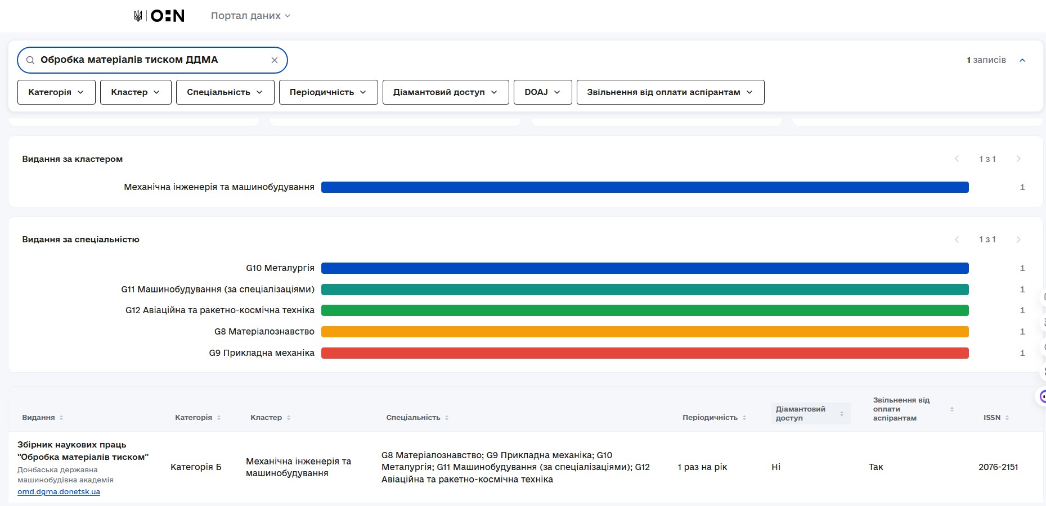Click the 1 записів results count
Screen dimensions: 1046x506
986,60
